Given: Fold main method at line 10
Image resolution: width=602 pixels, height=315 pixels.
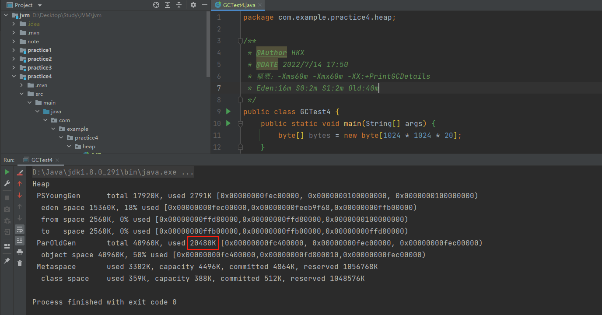Looking at the screenshot, I should click(x=240, y=124).
